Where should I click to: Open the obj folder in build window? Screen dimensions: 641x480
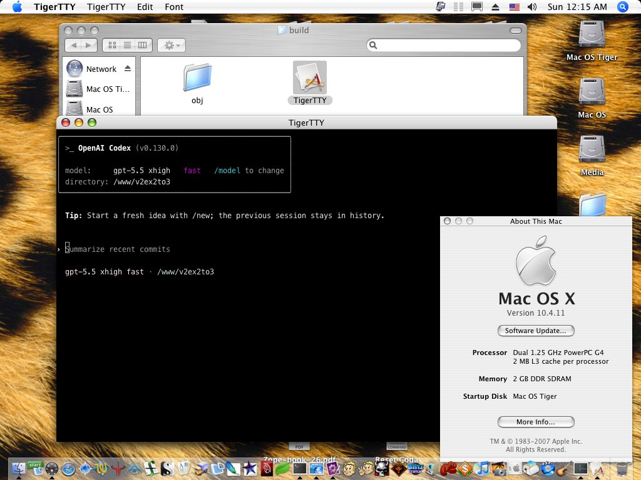point(197,77)
